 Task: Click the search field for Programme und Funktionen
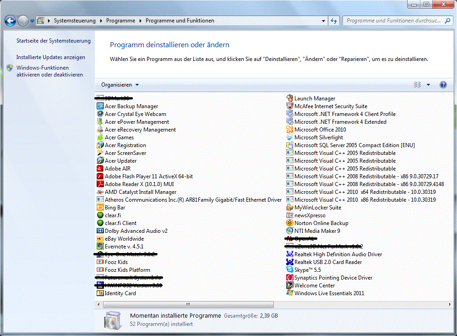[397, 21]
